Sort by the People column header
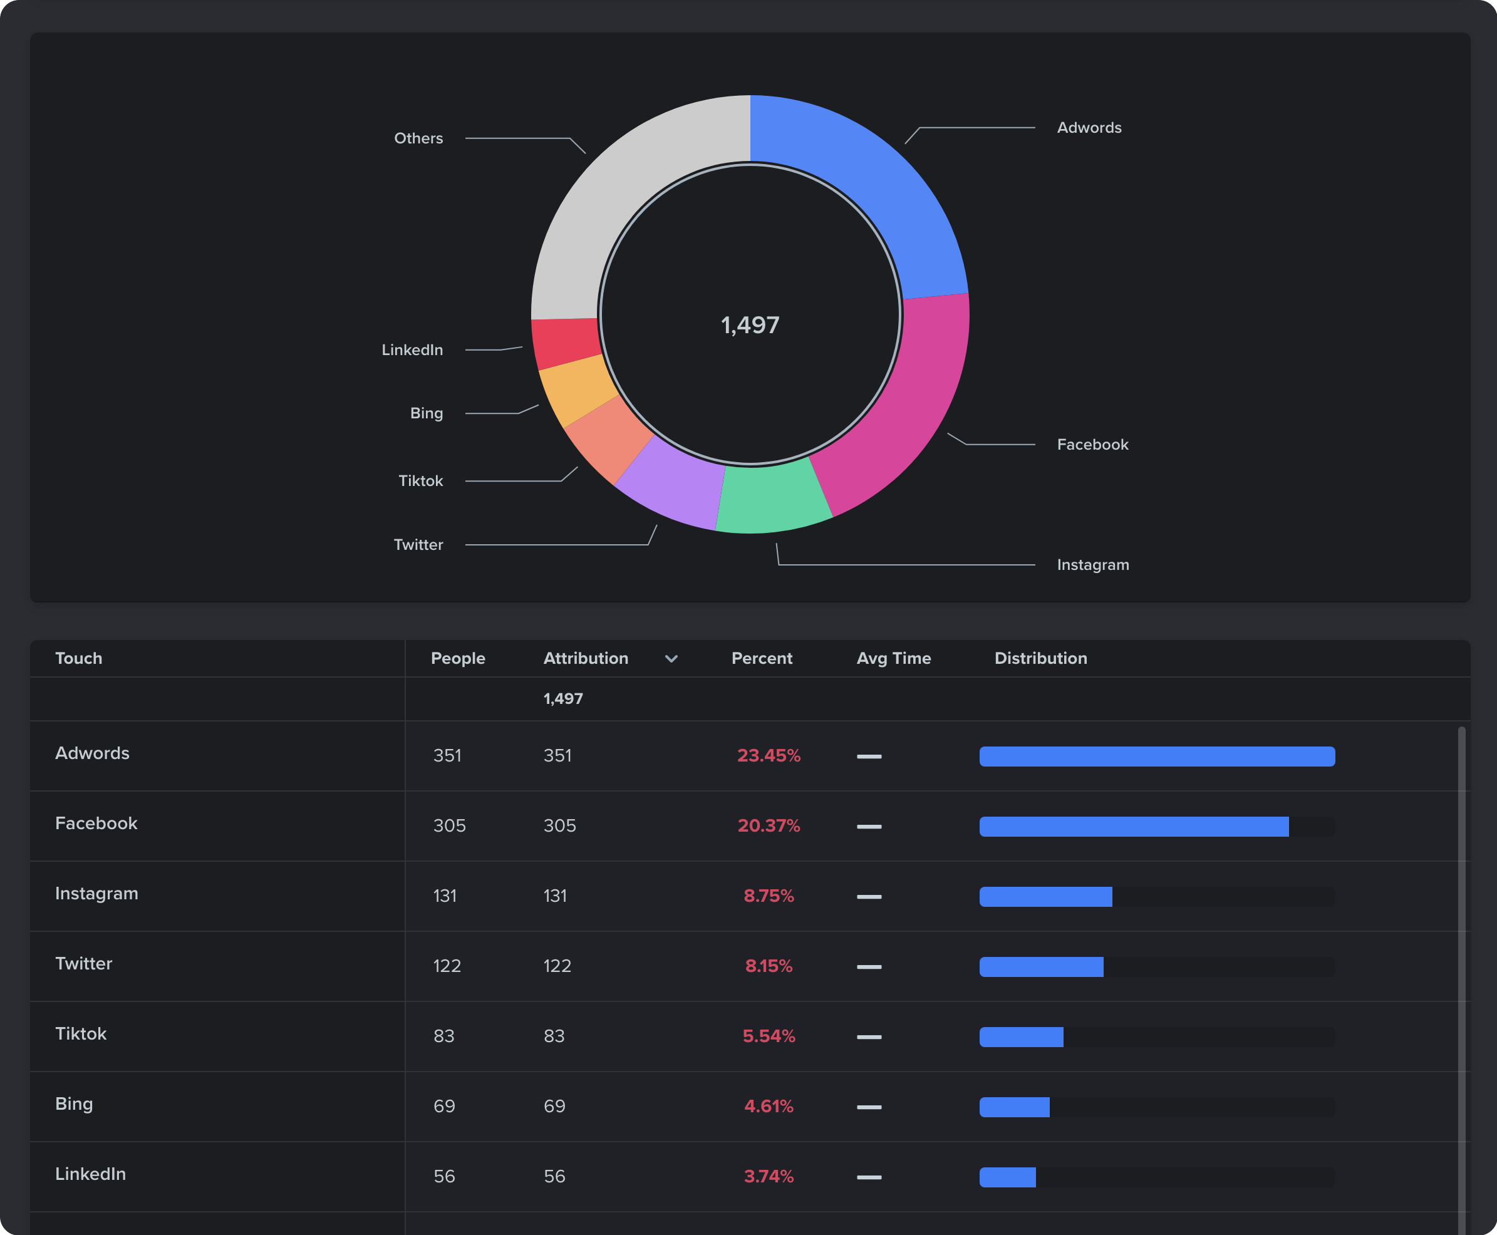The width and height of the screenshot is (1497, 1235). [x=458, y=658]
